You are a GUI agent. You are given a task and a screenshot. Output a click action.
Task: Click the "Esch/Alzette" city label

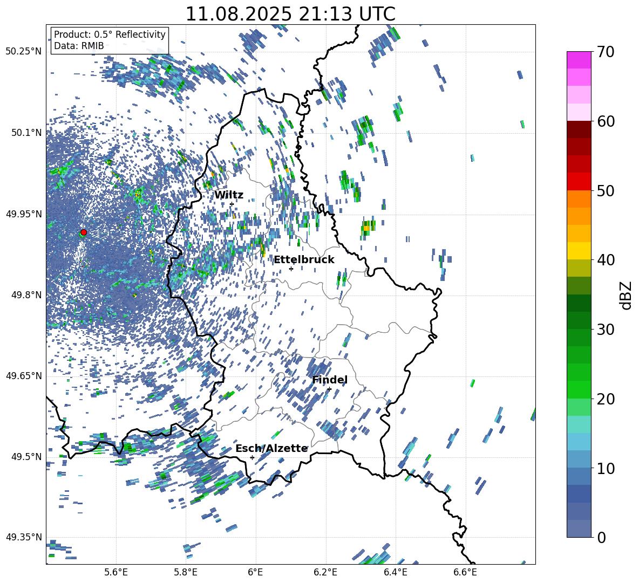[271, 448]
